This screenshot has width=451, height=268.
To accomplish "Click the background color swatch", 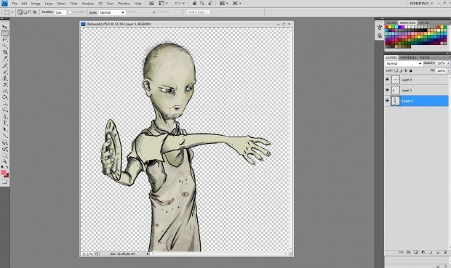I will pos(7,175).
